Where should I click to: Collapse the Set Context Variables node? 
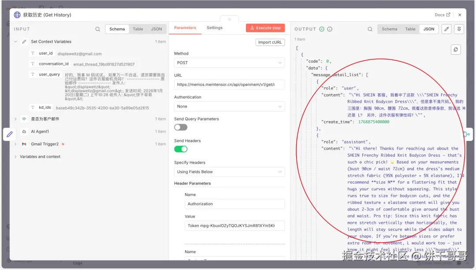coord(15,42)
